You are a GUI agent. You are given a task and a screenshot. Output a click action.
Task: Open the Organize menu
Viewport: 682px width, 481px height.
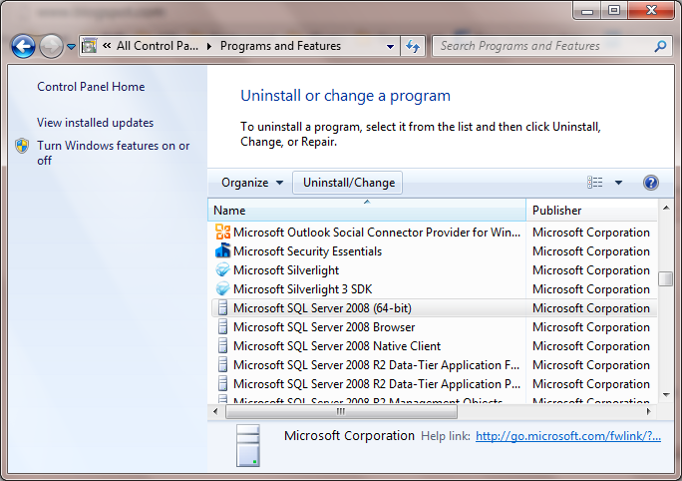point(252,183)
